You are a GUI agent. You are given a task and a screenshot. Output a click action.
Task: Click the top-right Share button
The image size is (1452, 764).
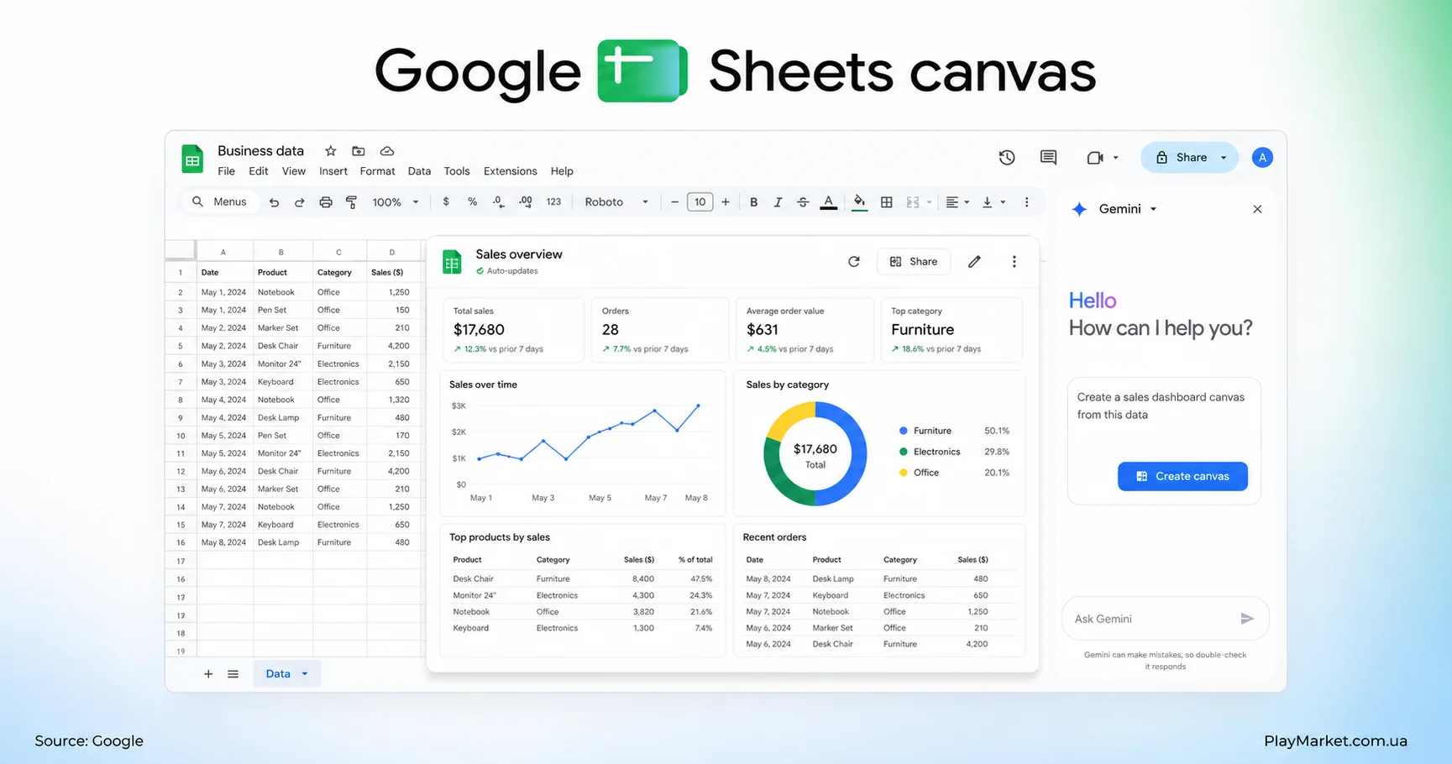tap(1181, 158)
